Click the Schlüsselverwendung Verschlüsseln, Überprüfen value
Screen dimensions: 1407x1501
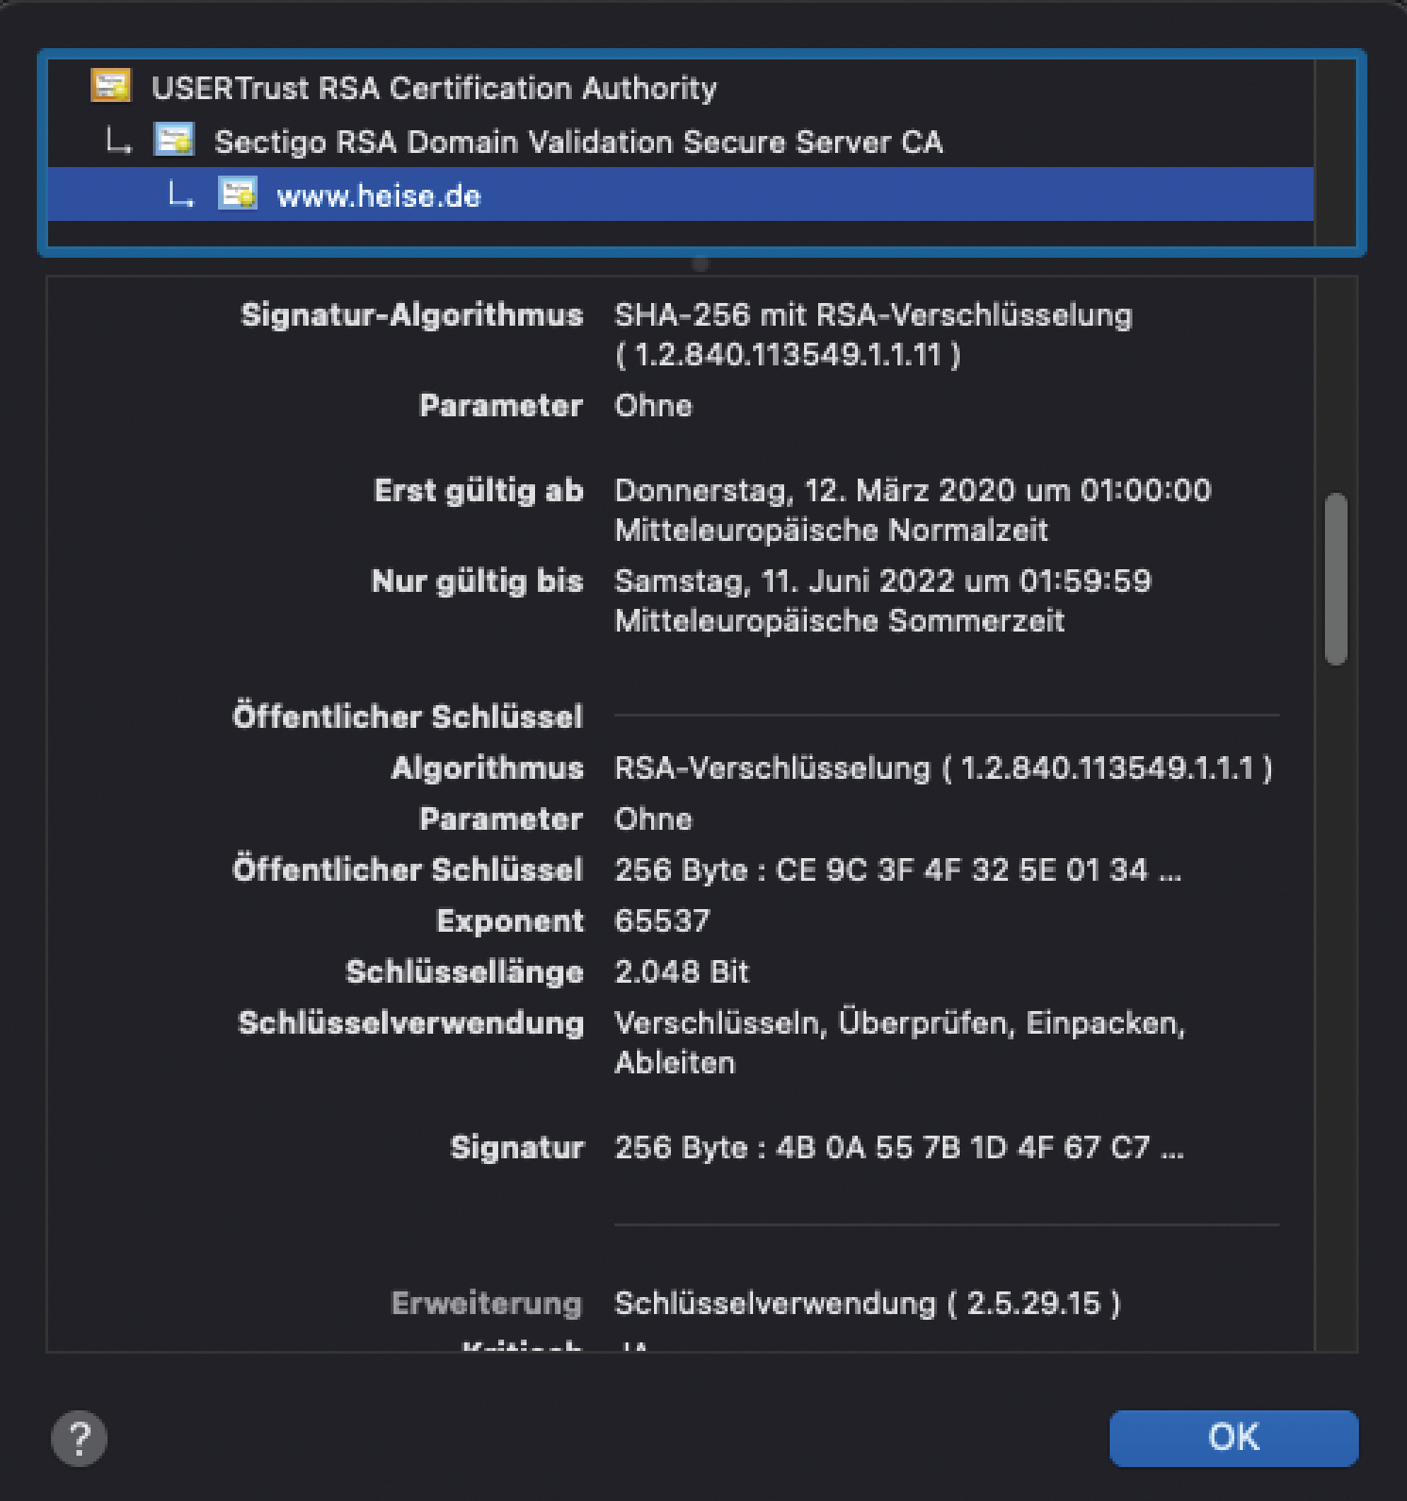tap(899, 1023)
